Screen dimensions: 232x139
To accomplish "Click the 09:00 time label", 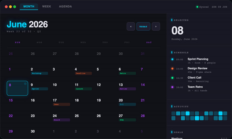I will (x=180, y=59).
